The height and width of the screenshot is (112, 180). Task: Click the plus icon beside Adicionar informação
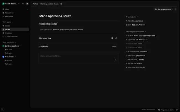127,68
